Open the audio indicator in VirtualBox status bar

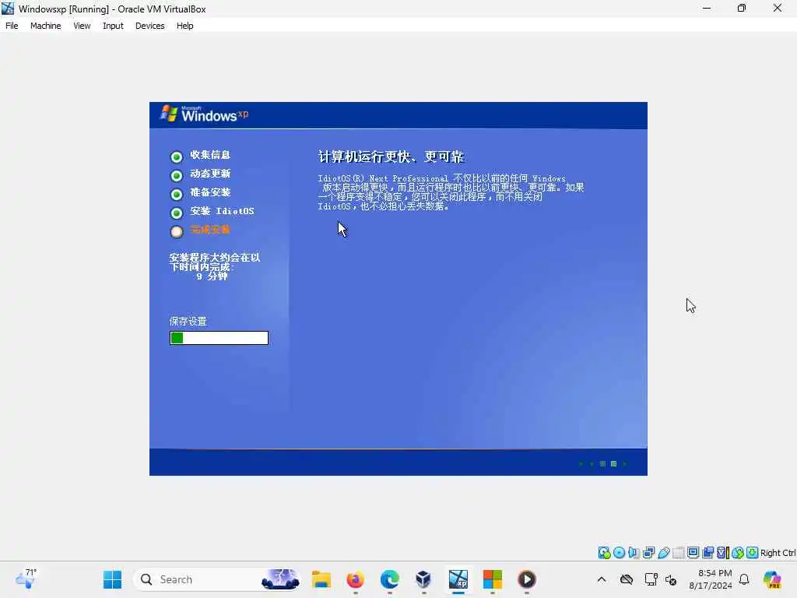click(634, 553)
